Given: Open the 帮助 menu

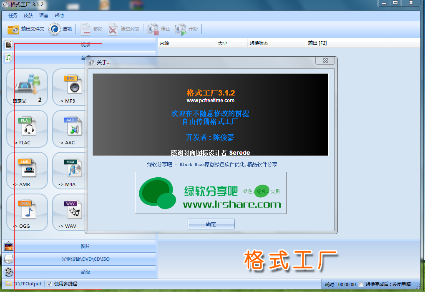Looking at the screenshot, I should click(x=59, y=15).
